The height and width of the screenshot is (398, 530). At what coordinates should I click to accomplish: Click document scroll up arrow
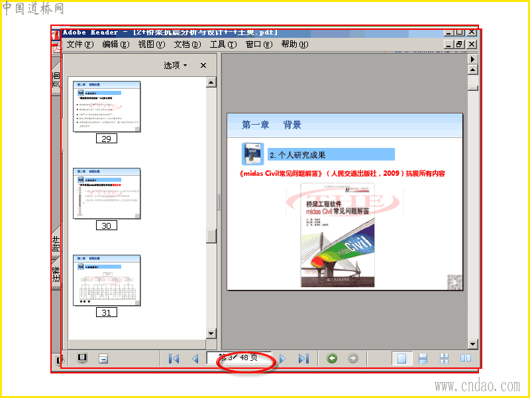472,70
